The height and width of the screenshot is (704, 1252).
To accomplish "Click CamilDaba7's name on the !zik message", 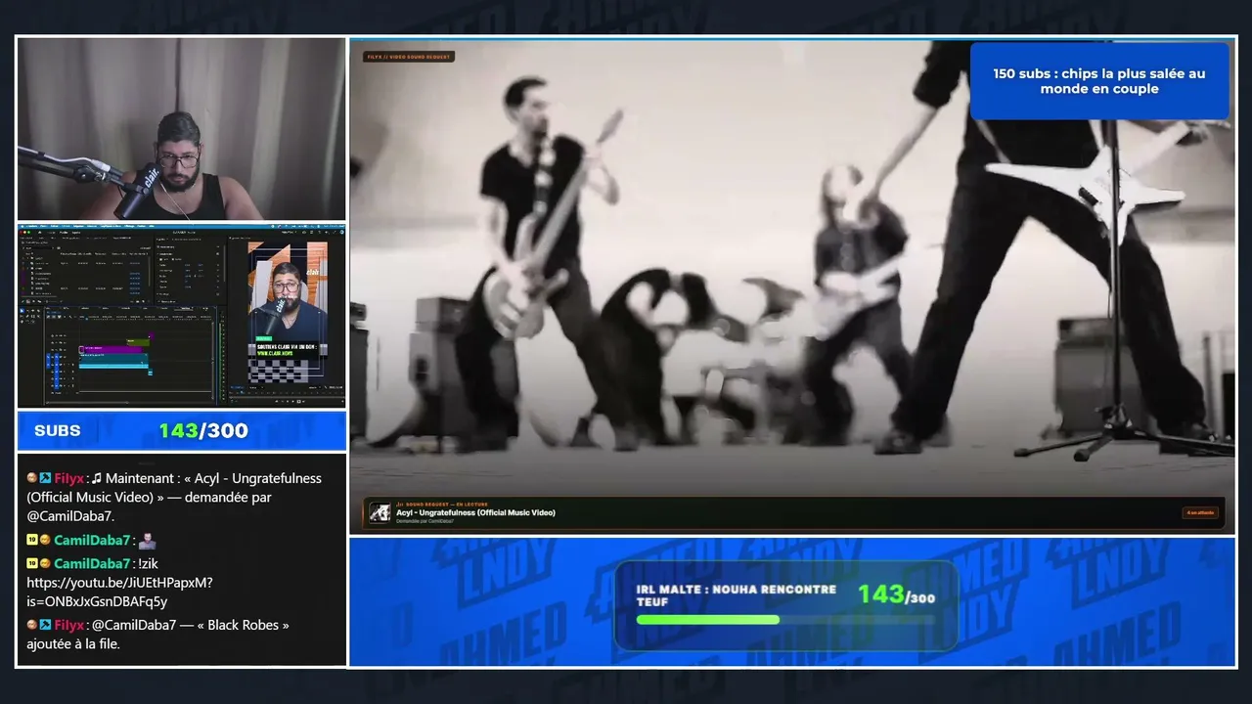I will [x=92, y=563].
